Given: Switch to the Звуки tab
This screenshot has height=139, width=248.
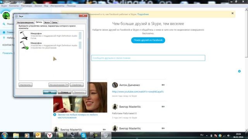Looking at the screenshot, I should point(47,22).
